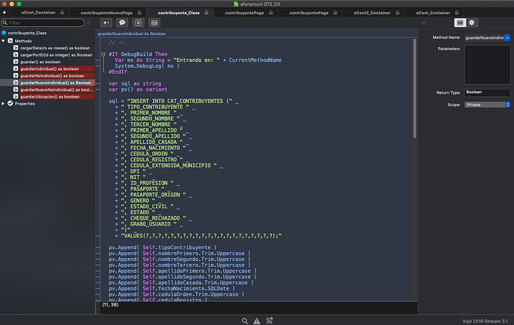Click the guardarNuevoIndividual As Boolean header link
This screenshot has width=514, height=325.
point(131,34)
